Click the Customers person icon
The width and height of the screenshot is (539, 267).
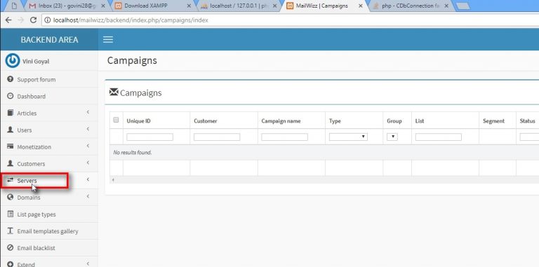tap(11, 163)
